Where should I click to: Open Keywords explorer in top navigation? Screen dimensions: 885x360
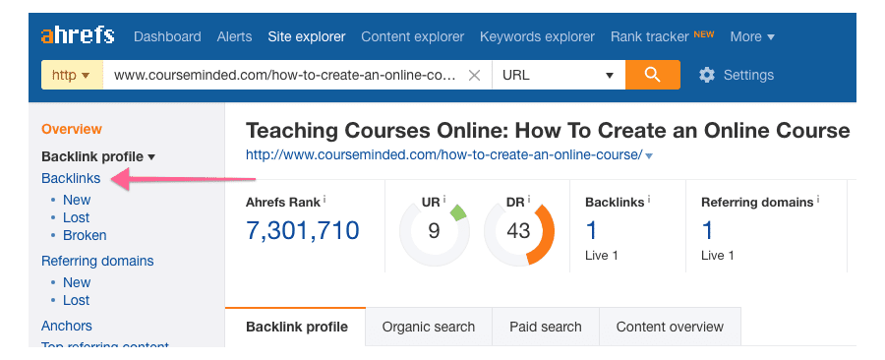(537, 36)
